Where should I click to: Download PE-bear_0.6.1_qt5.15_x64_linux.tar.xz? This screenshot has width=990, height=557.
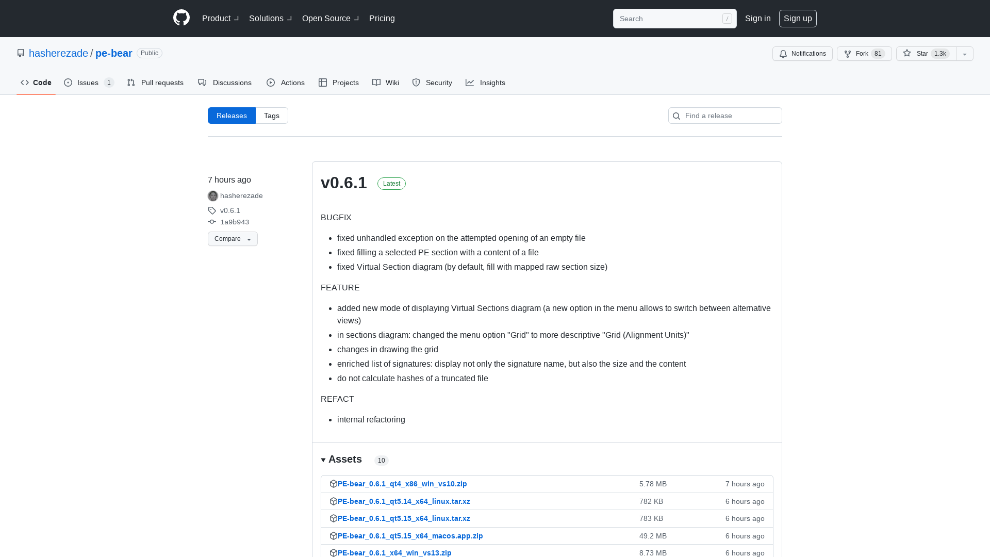[x=404, y=518]
